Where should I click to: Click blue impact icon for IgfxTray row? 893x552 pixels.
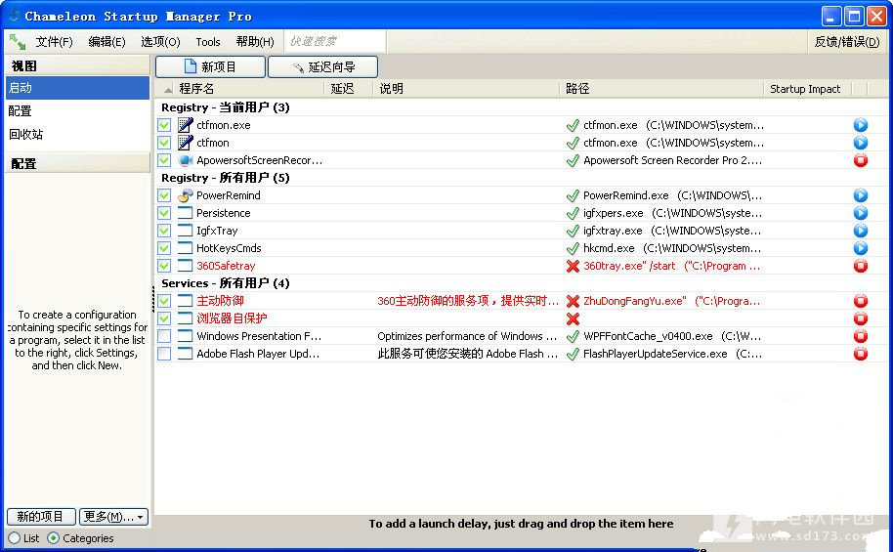tap(860, 231)
